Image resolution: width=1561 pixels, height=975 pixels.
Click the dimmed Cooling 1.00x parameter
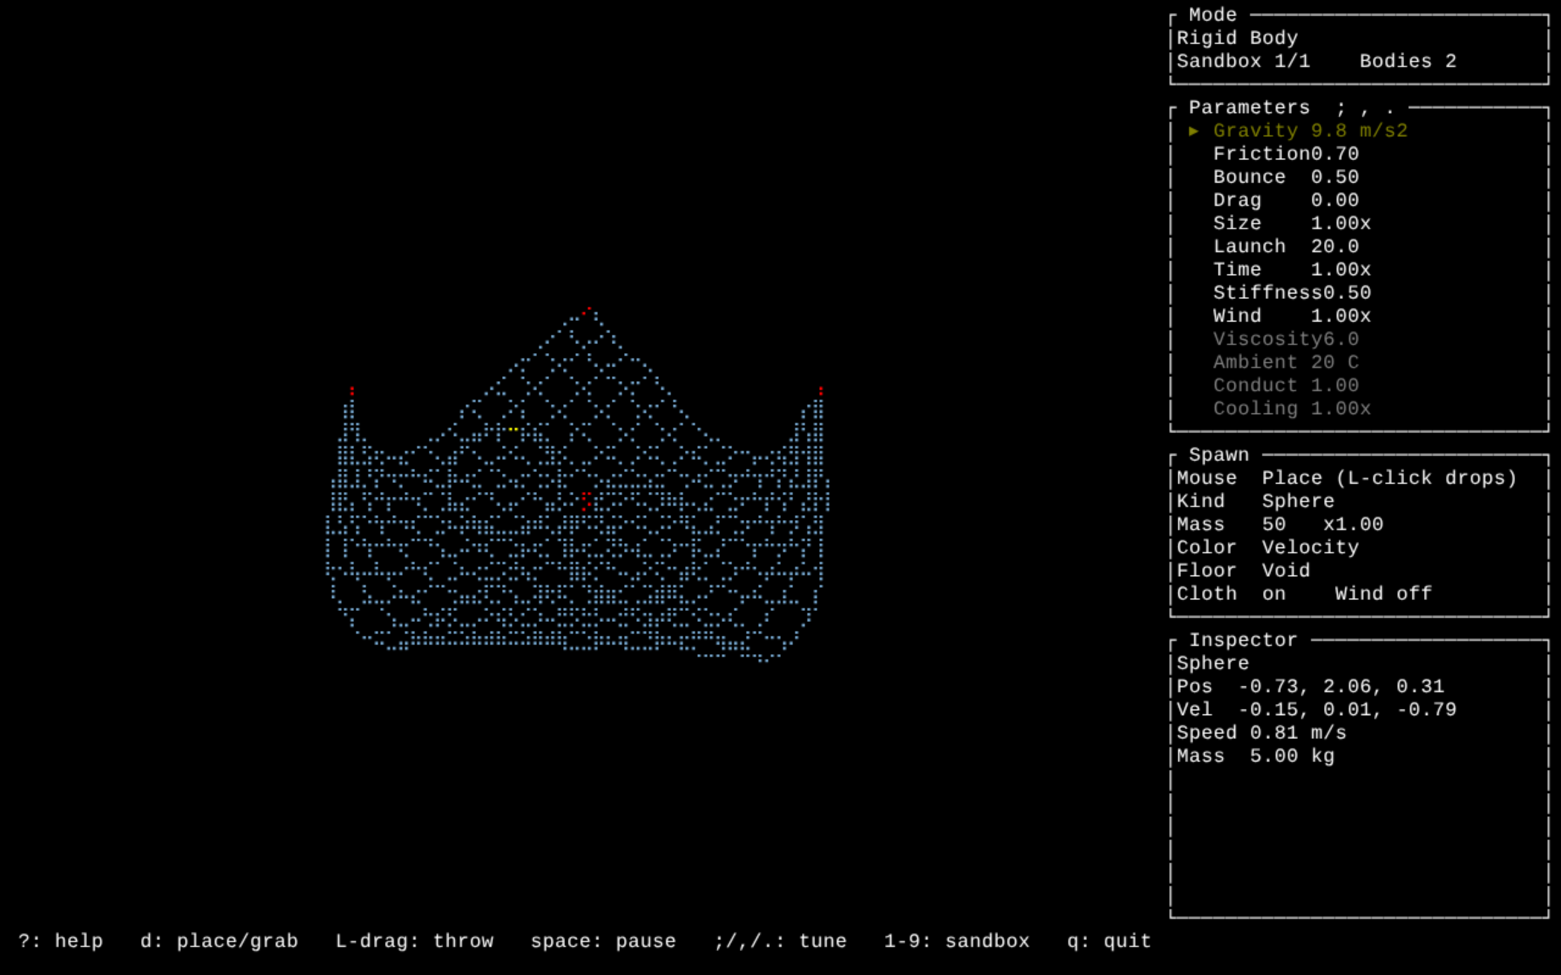pyautogui.click(x=1291, y=409)
